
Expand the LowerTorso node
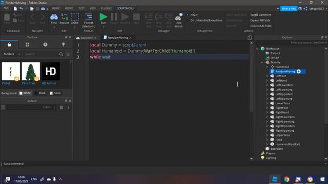click(x=267, y=103)
